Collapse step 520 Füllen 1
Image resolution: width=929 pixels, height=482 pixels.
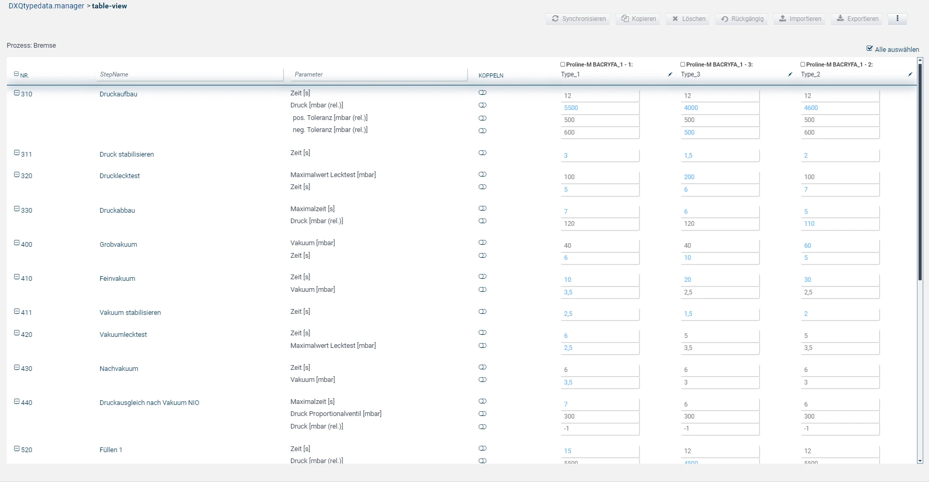pyautogui.click(x=17, y=448)
